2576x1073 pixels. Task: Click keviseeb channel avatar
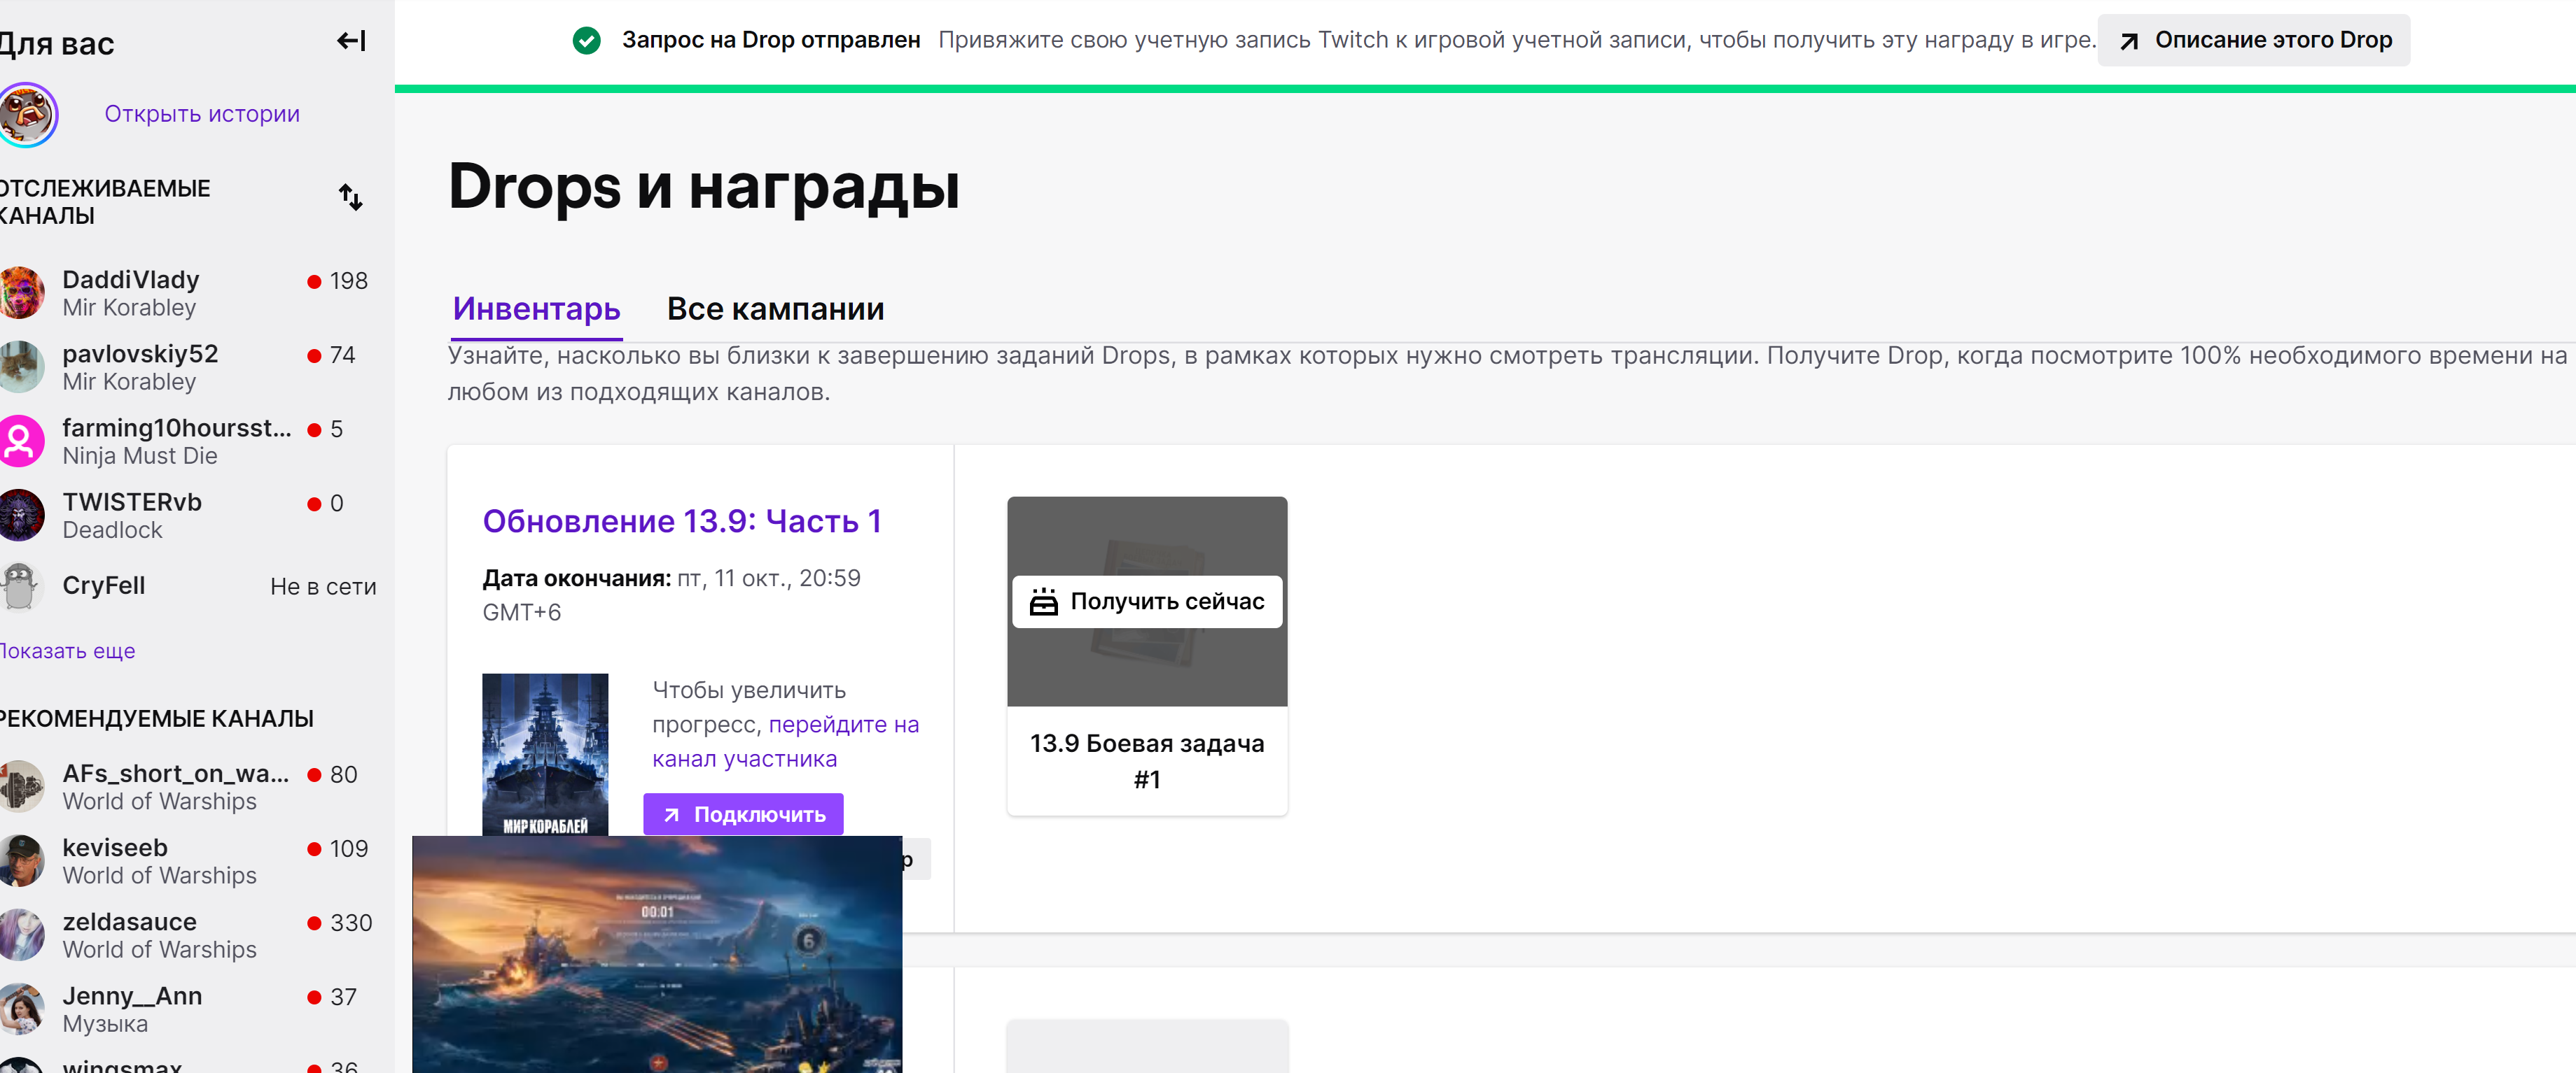pos(21,860)
